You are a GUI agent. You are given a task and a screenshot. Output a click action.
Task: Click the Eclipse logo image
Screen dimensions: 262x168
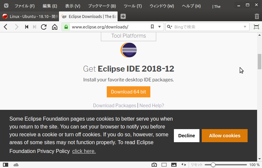point(129,50)
